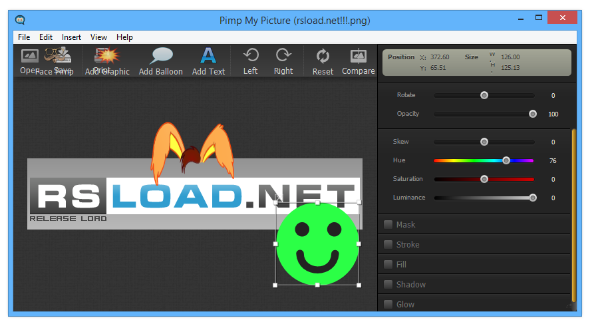Click bottom-right corner handle of smiley selection
This screenshot has width=604, height=326.
[359, 285]
